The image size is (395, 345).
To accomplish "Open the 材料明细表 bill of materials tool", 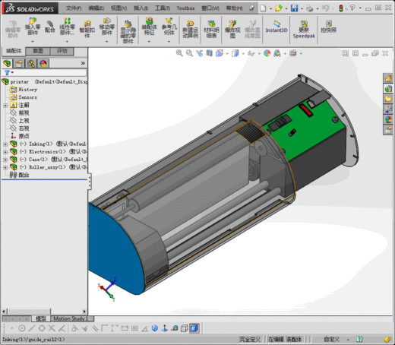I will [211, 30].
